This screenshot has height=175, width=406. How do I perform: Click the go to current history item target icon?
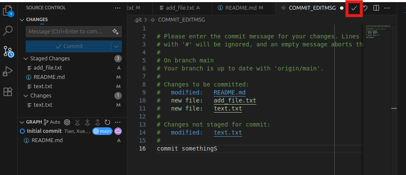[x=67, y=122]
